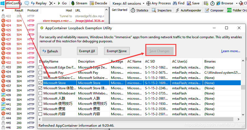Click the Result column header

[19, 10]
